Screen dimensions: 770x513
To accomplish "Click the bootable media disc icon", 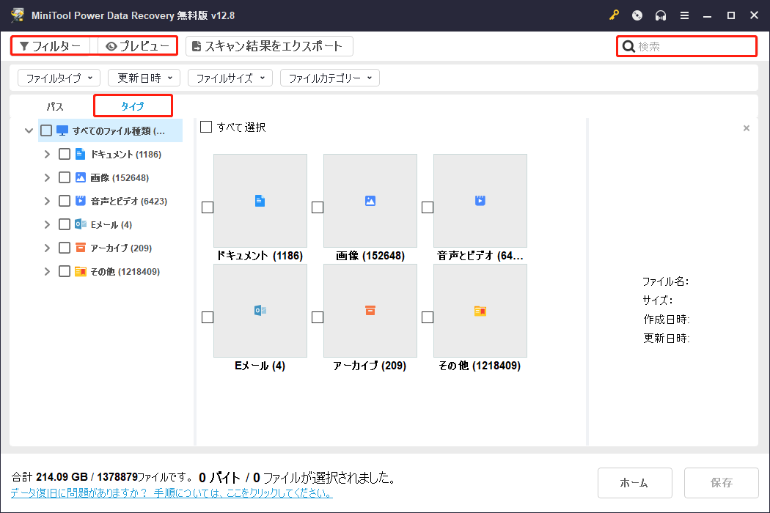I will click(637, 15).
